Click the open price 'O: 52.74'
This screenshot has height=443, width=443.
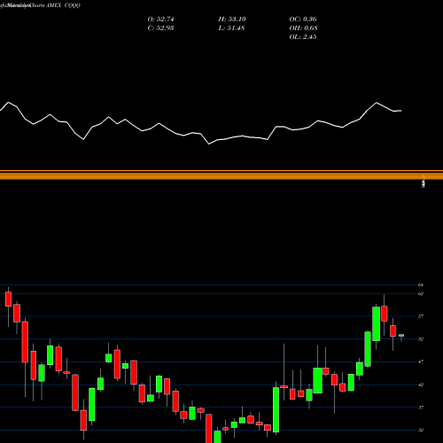160,19
